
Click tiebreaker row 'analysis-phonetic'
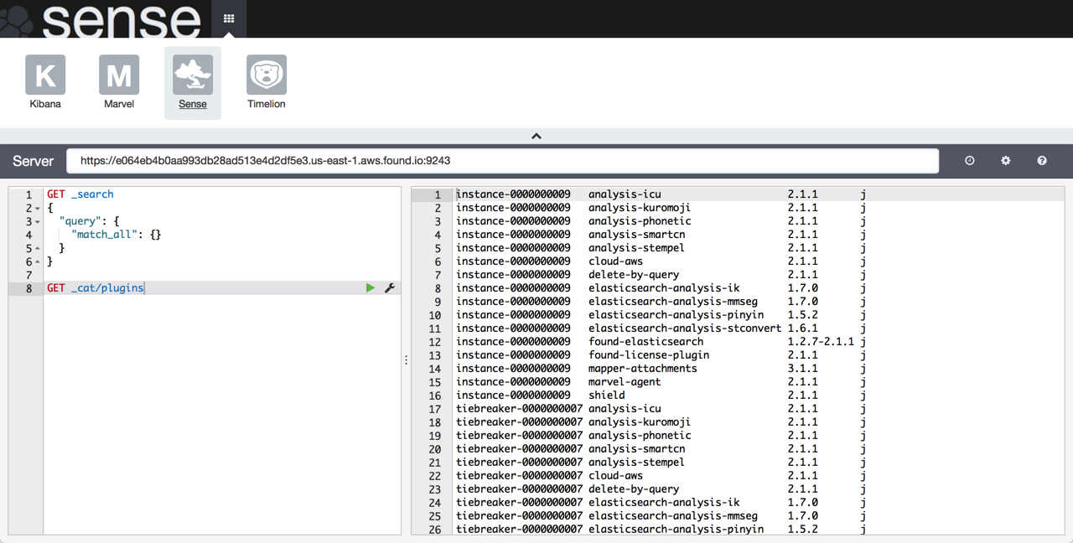pyautogui.click(x=640, y=436)
